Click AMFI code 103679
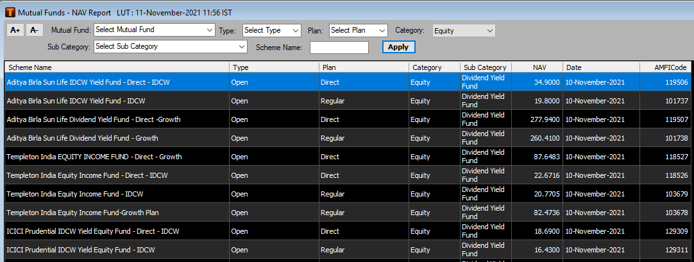Image resolution: width=694 pixels, height=262 pixels. 676,194
